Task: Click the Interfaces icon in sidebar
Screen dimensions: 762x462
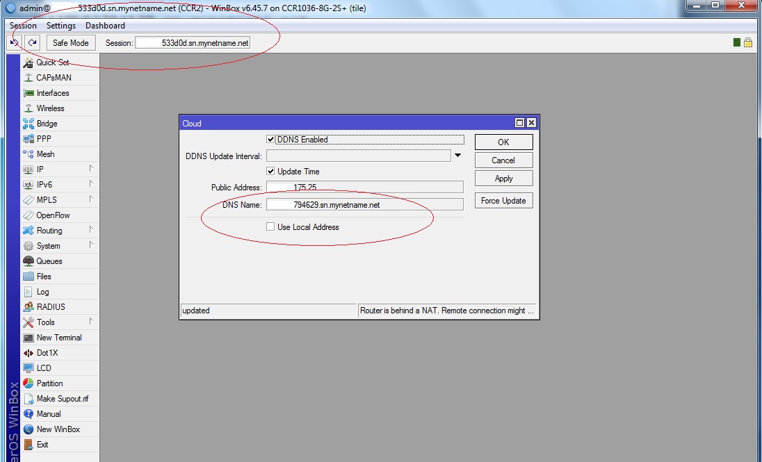Action: point(29,93)
